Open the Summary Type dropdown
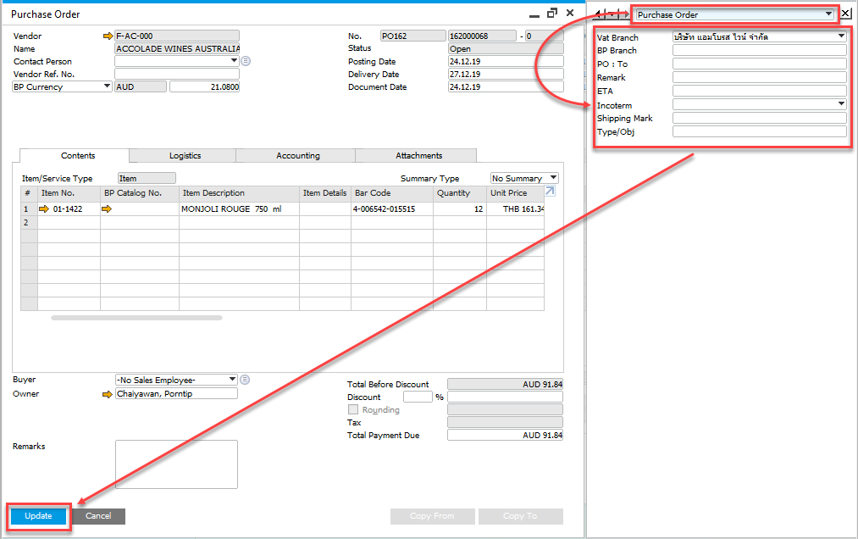This screenshot has width=858, height=539. [554, 178]
